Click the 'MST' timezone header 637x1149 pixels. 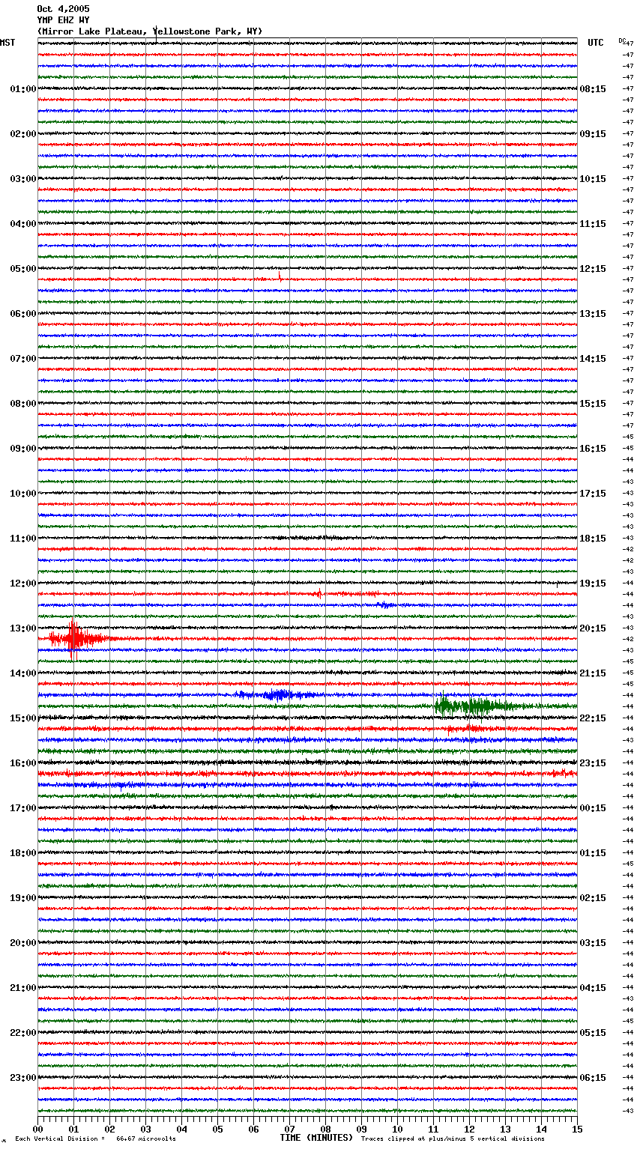(7, 43)
